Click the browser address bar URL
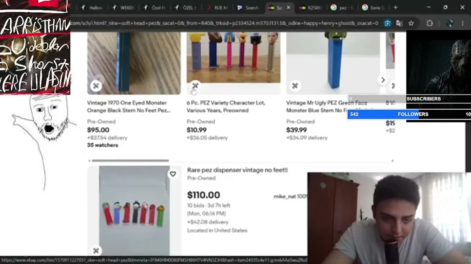Screen dimensions: 471x264 click(x=224, y=23)
